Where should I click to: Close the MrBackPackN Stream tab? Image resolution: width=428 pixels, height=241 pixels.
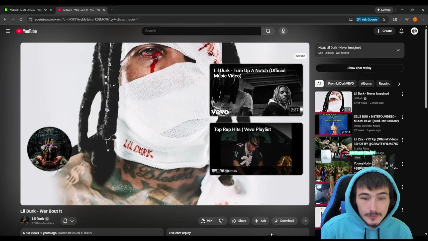pyautogui.click(x=51, y=10)
